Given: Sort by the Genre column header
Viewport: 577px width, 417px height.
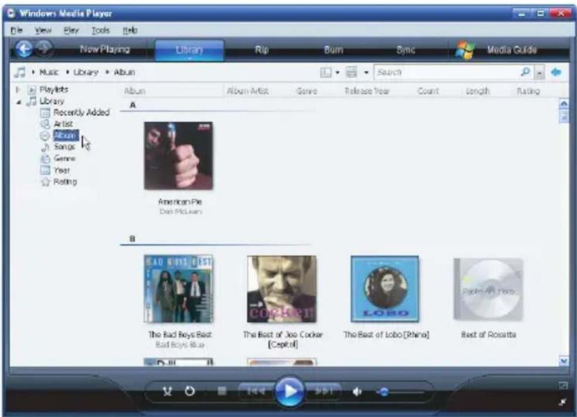Looking at the screenshot, I should click(307, 91).
